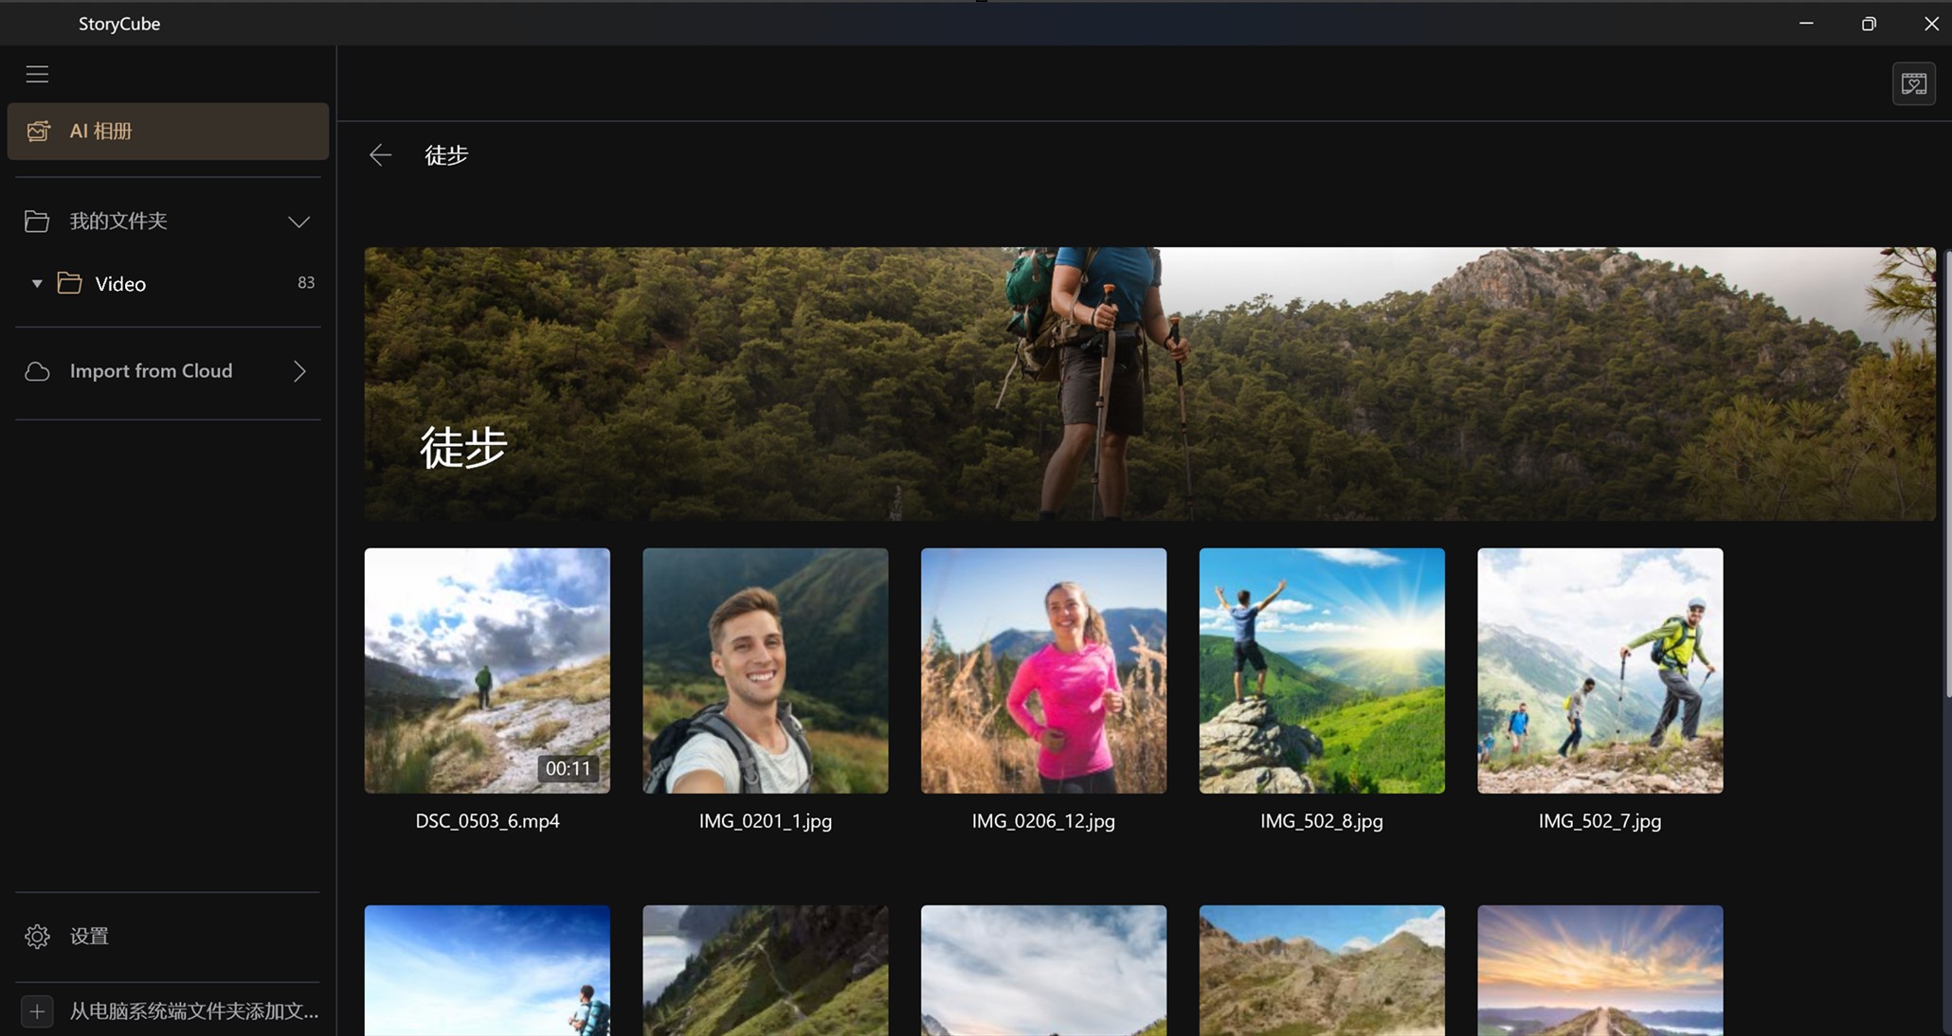Viewport: 1952px width, 1036px height.
Task: Open the IMG_0201_1.jpg selfie thumbnail
Action: 766,670
